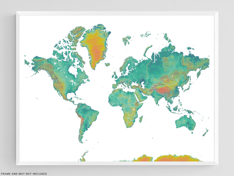Click Antarctica along the bottom edge
This screenshot has width=234, height=176.
pyautogui.click(x=176, y=158)
